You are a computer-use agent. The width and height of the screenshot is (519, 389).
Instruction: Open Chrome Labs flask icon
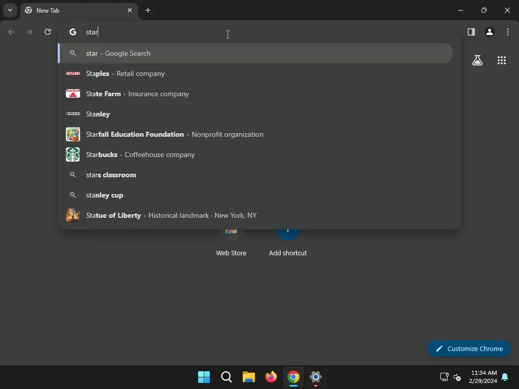(477, 60)
